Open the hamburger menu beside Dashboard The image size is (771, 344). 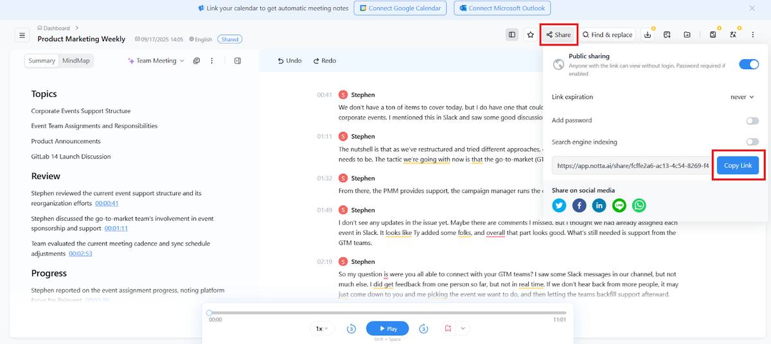(x=22, y=35)
